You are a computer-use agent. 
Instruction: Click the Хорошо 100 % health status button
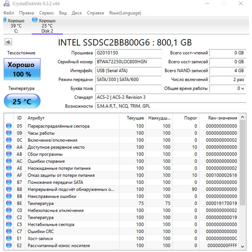click(x=22, y=69)
